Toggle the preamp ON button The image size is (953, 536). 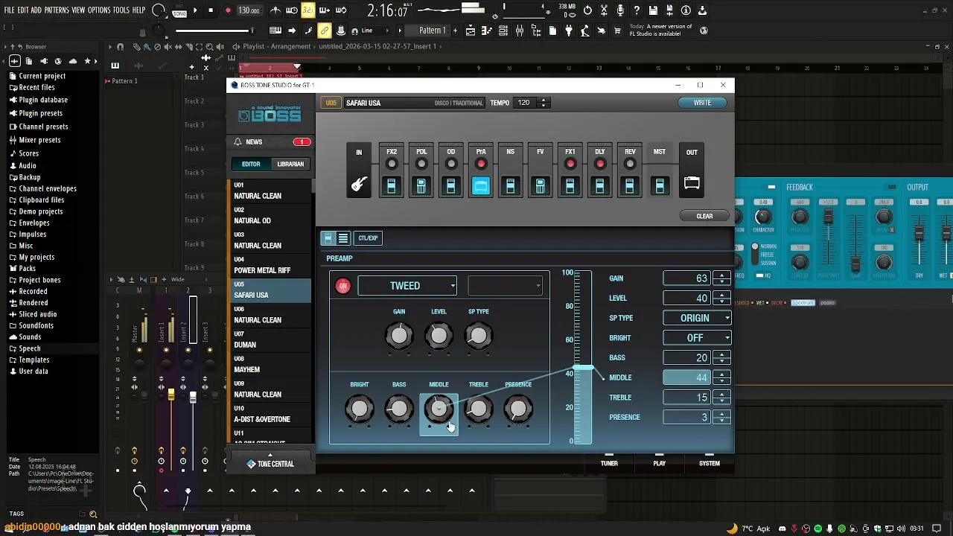[342, 286]
